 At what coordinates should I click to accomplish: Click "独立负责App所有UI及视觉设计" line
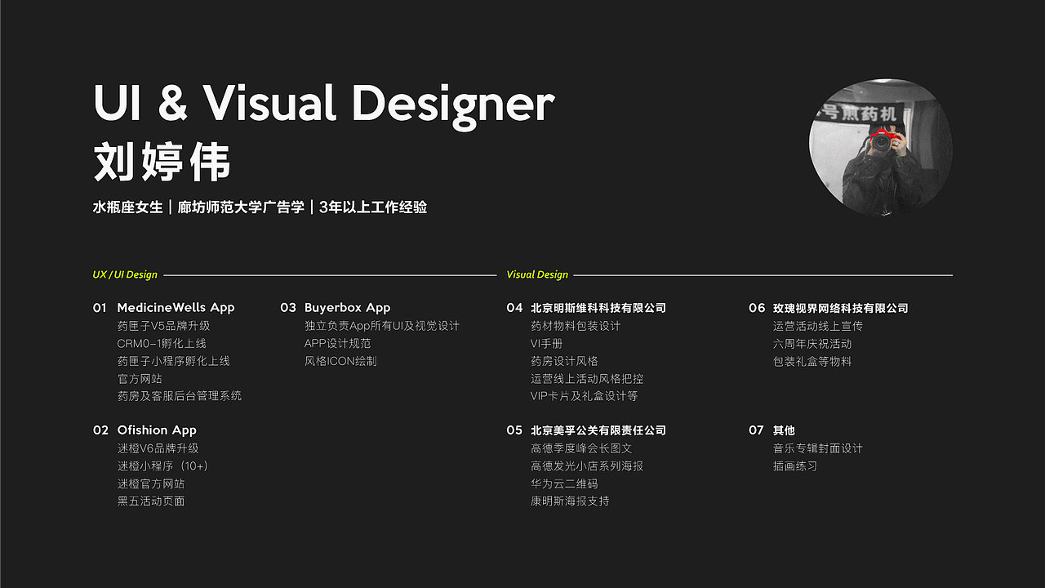(x=382, y=326)
